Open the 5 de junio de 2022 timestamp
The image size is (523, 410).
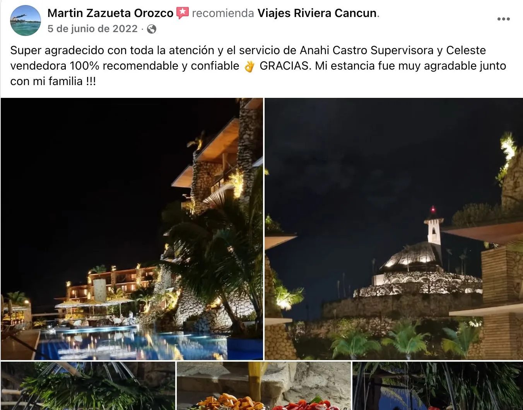click(x=92, y=29)
